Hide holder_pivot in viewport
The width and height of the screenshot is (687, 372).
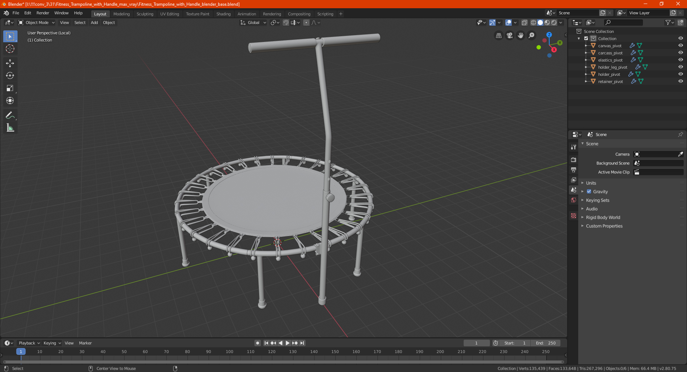pyautogui.click(x=681, y=74)
